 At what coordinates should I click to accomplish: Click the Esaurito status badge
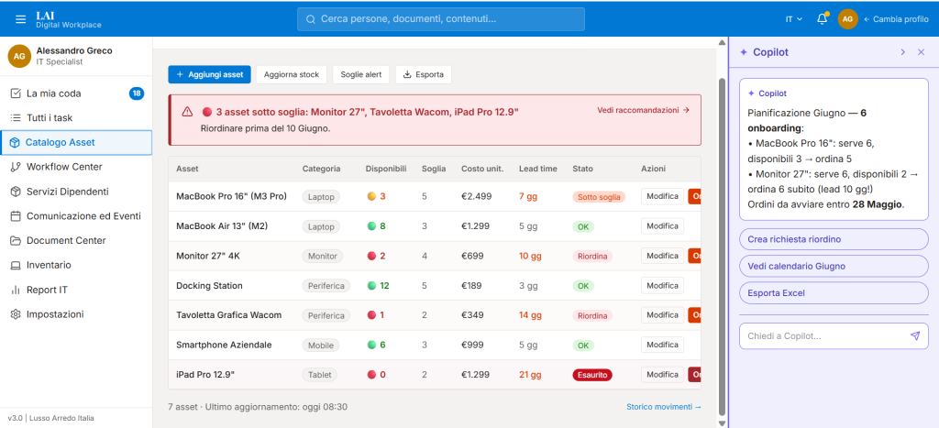[x=592, y=375]
